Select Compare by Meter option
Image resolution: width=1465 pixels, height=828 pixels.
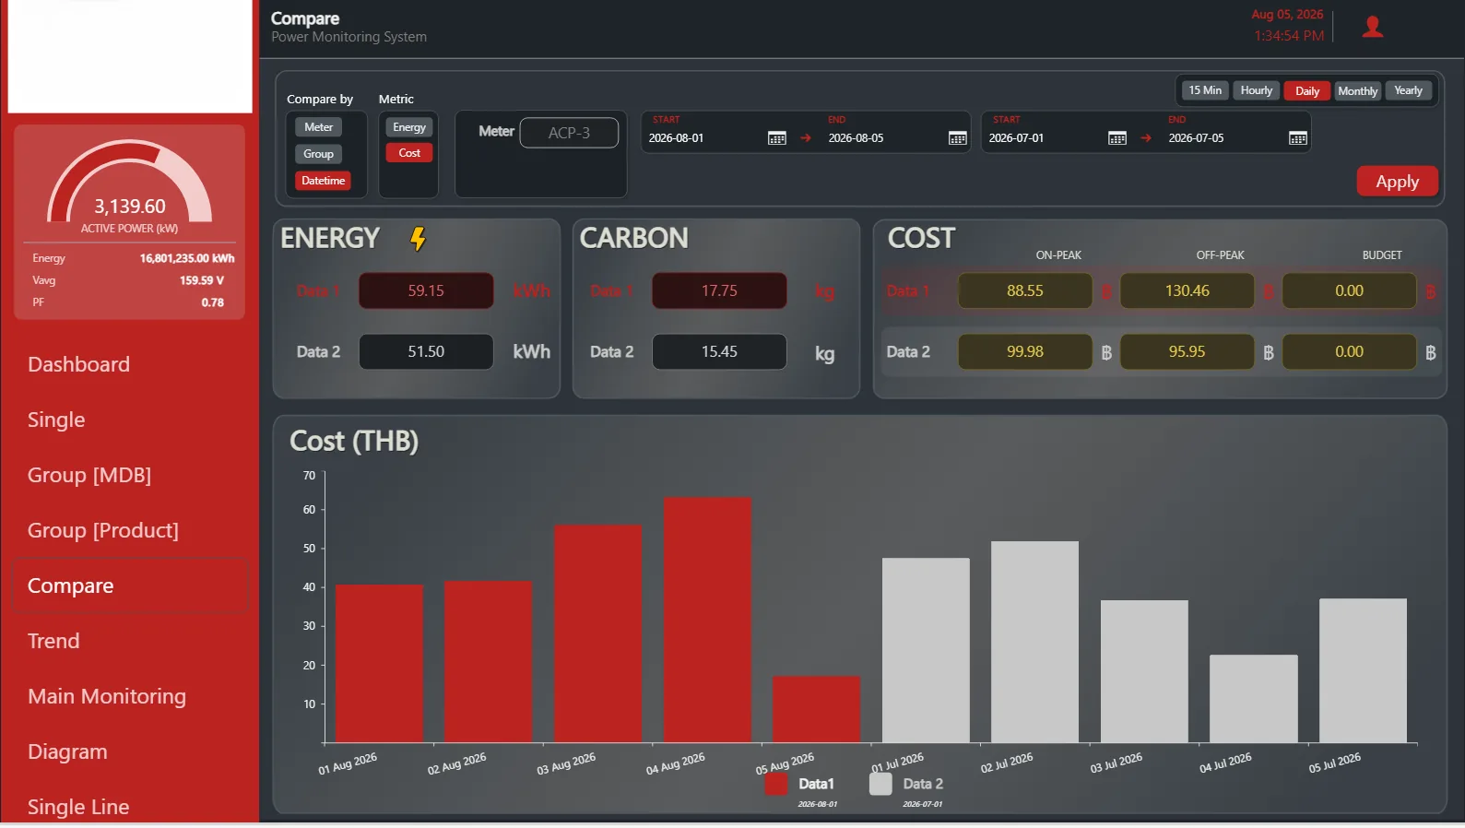(x=318, y=127)
